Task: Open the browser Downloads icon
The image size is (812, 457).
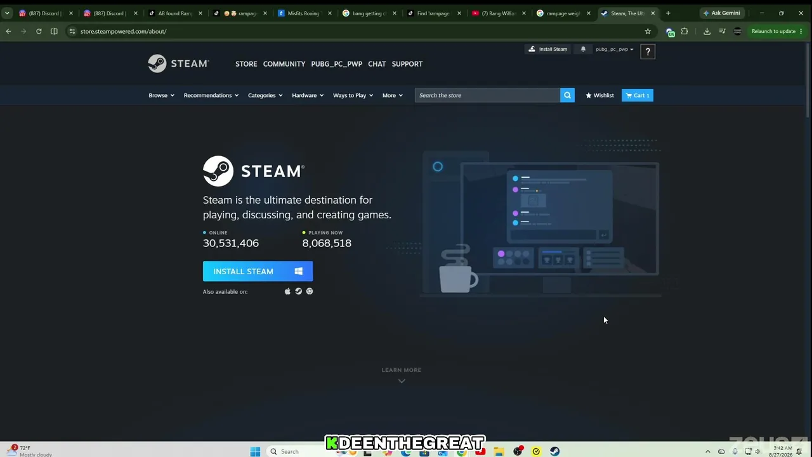Action: pyautogui.click(x=707, y=31)
